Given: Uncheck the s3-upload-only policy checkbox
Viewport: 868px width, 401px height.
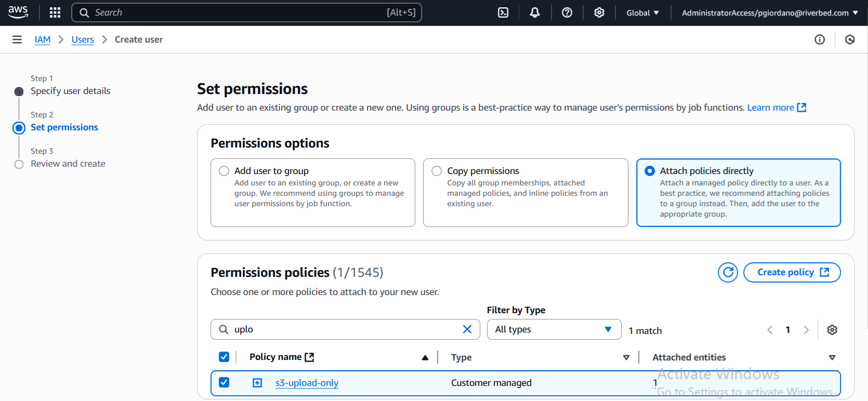Looking at the screenshot, I should [224, 382].
